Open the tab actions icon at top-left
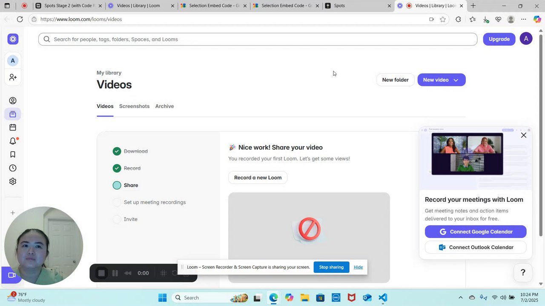This screenshot has width=545, height=306. 7,6
